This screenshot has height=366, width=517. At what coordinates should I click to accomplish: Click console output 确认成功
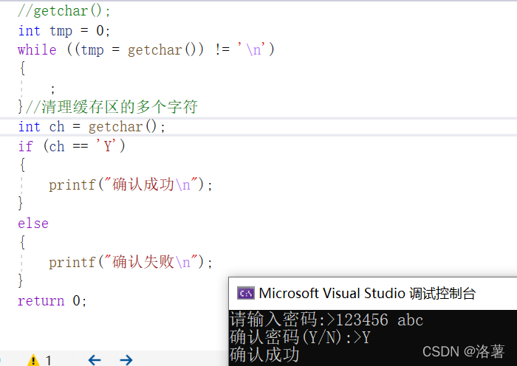pos(264,354)
